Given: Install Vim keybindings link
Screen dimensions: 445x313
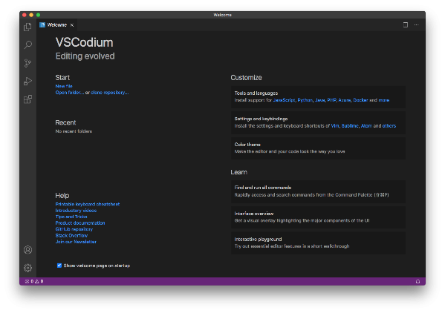Looking at the screenshot, I should pos(335,126).
